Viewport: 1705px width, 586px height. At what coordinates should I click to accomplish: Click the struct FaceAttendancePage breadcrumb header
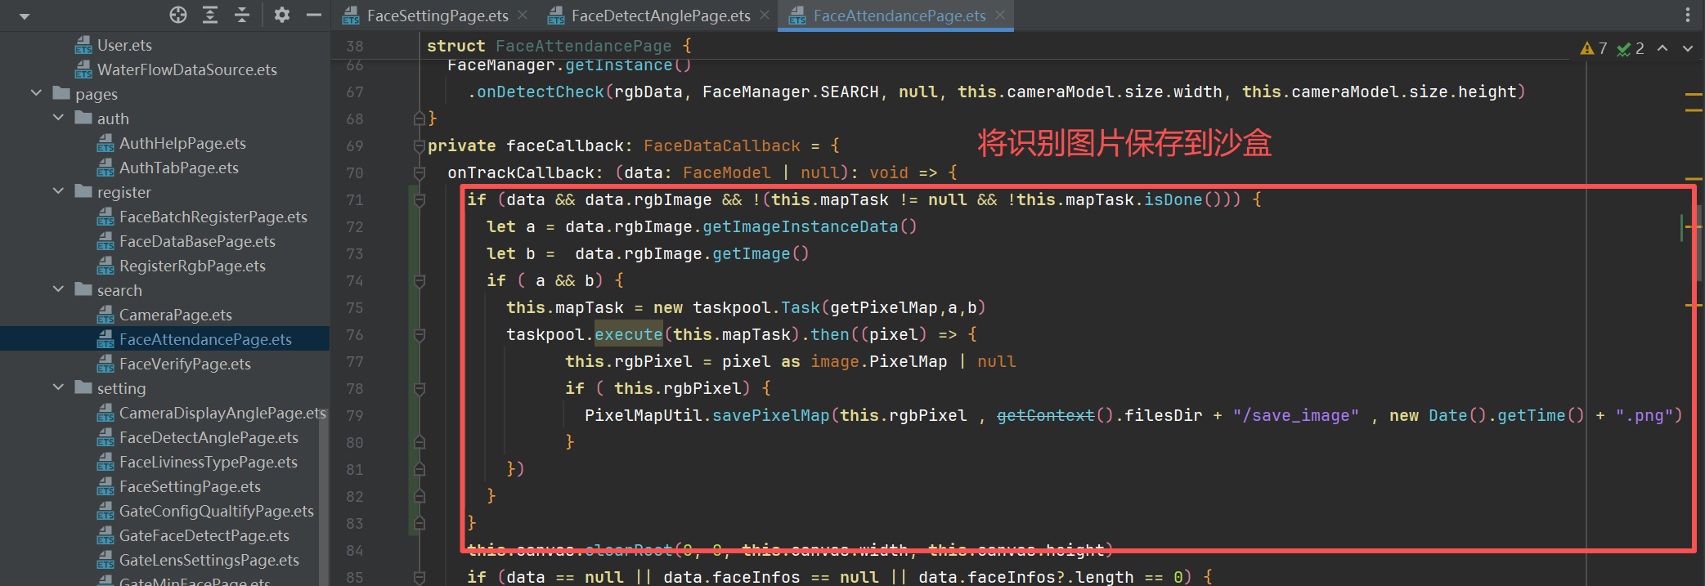coord(559,46)
